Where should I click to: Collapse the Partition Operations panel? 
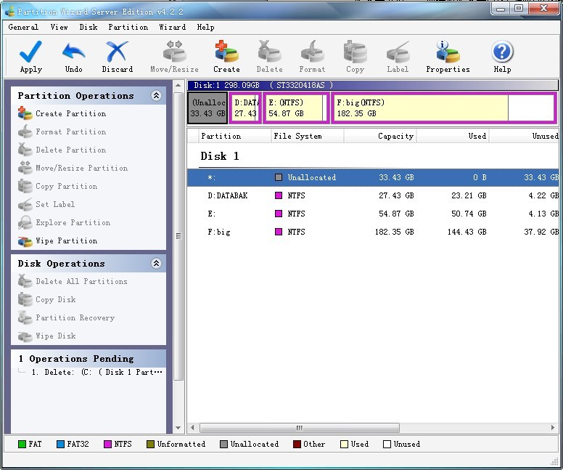coord(156,95)
